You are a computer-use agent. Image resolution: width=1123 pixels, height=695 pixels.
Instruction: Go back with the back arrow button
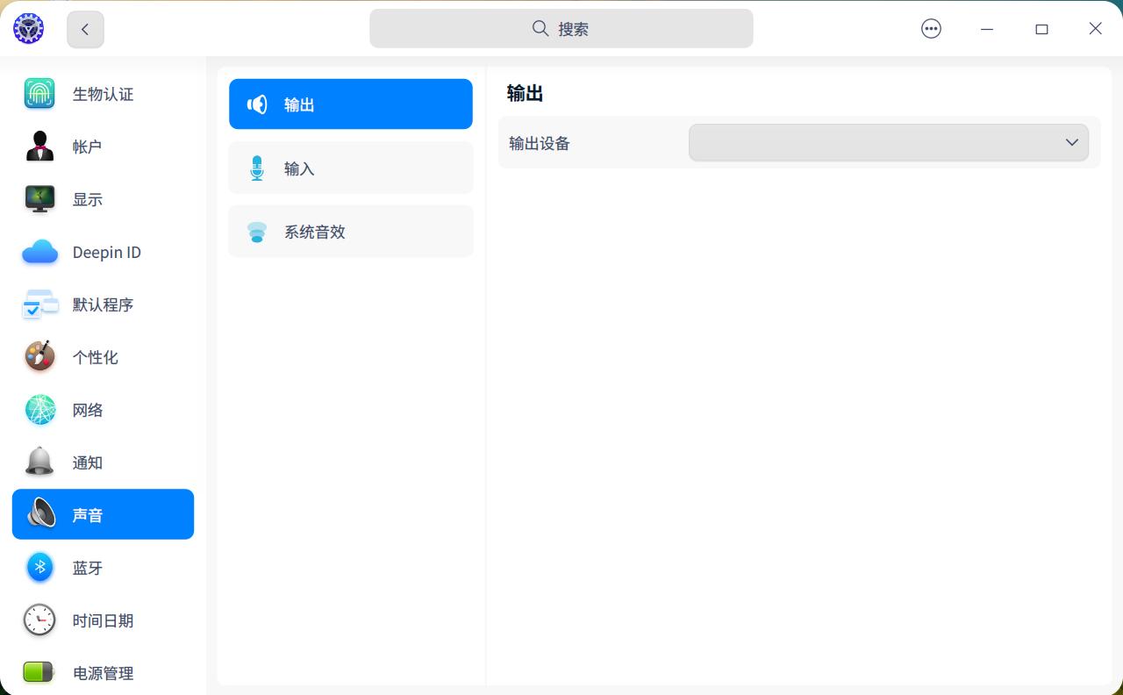point(85,29)
